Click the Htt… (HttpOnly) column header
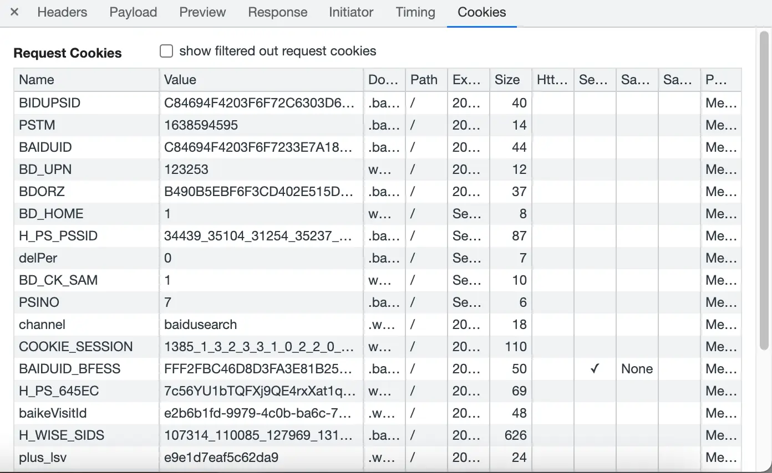 [x=552, y=80]
